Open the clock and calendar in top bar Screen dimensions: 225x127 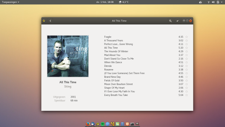105,2
